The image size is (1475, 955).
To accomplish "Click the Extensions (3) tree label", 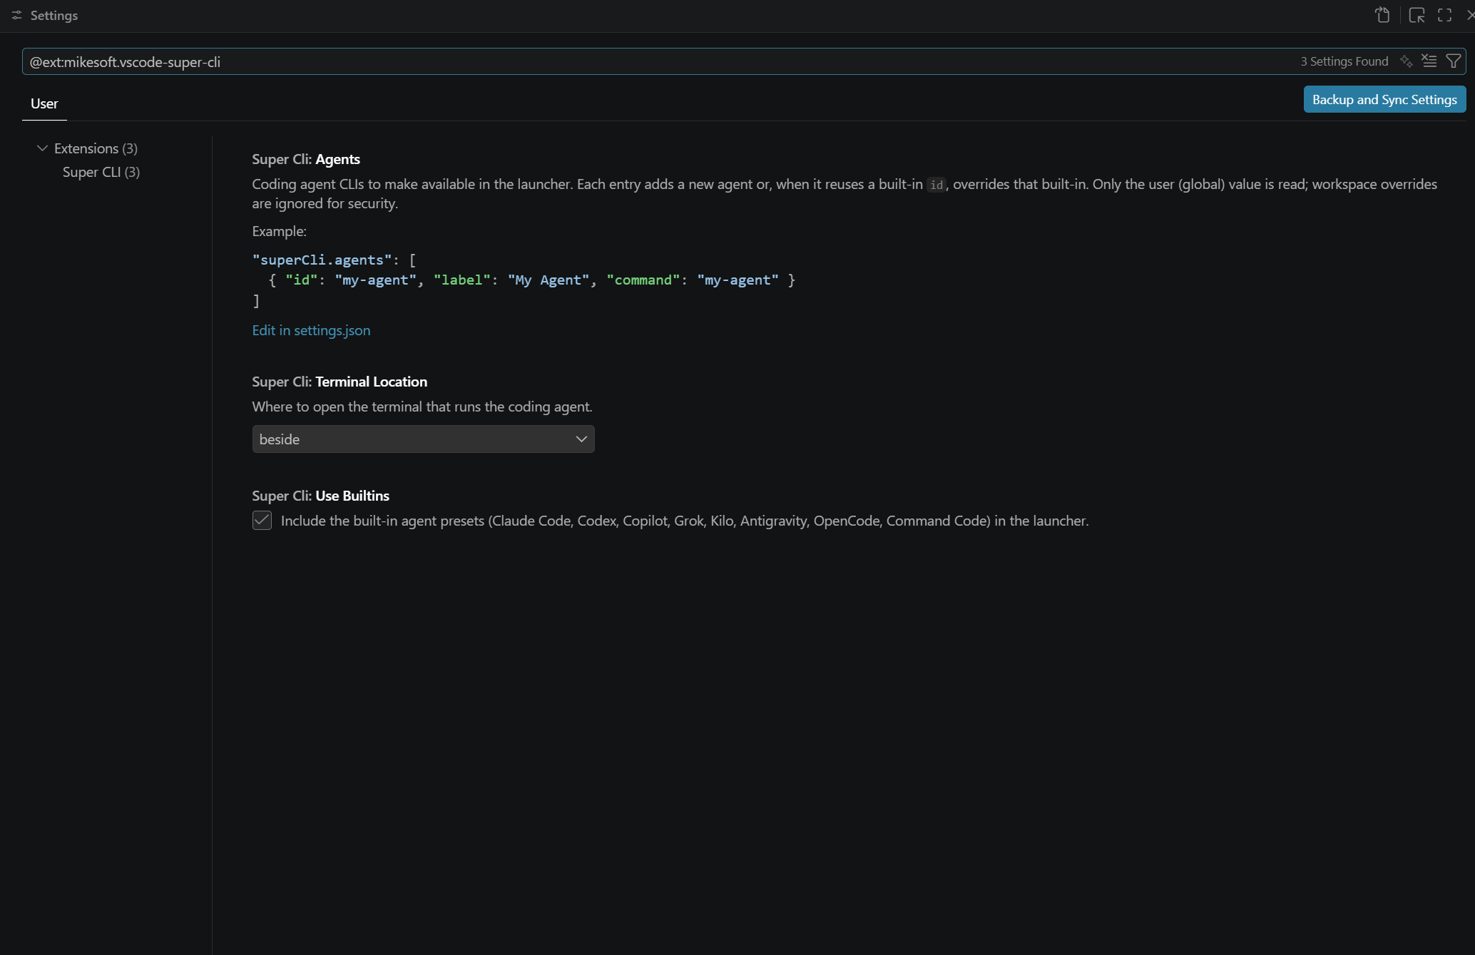I will pos(96,148).
